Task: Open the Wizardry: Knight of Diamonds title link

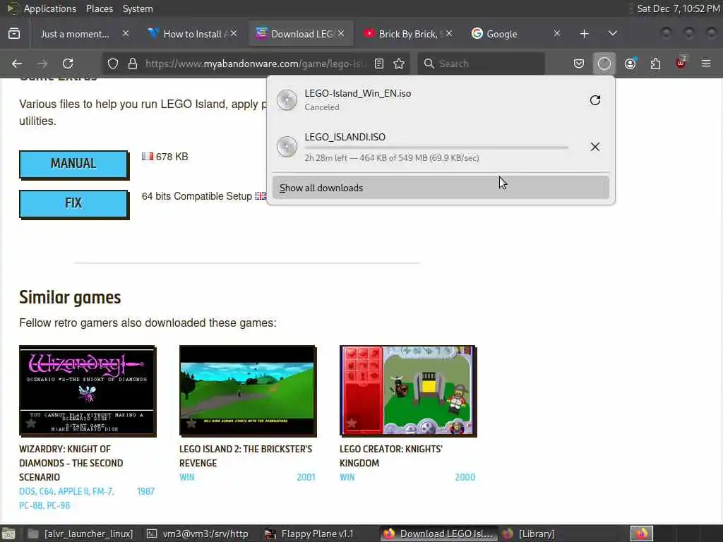Action: tap(71, 463)
